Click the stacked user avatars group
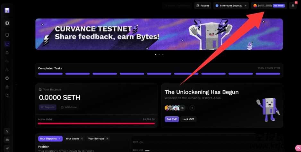Viewport: 301px width, 152px height. coord(175,108)
